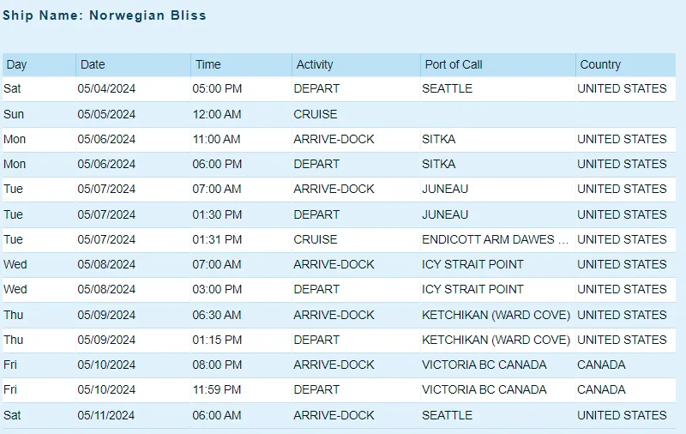Sort by the Date column header
The height and width of the screenshot is (434, 686).
click(x=133, y=64)
